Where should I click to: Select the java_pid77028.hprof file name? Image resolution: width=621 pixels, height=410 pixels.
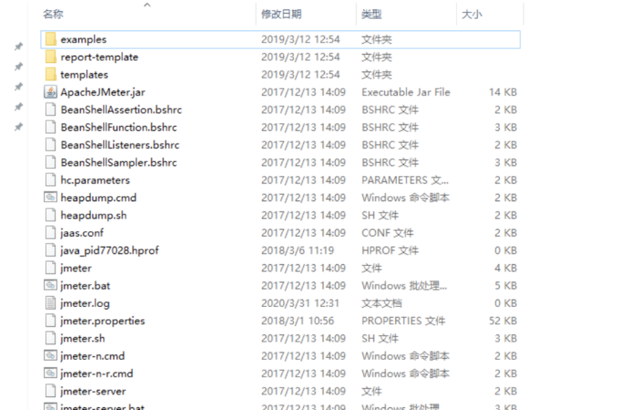coord(109,251)
